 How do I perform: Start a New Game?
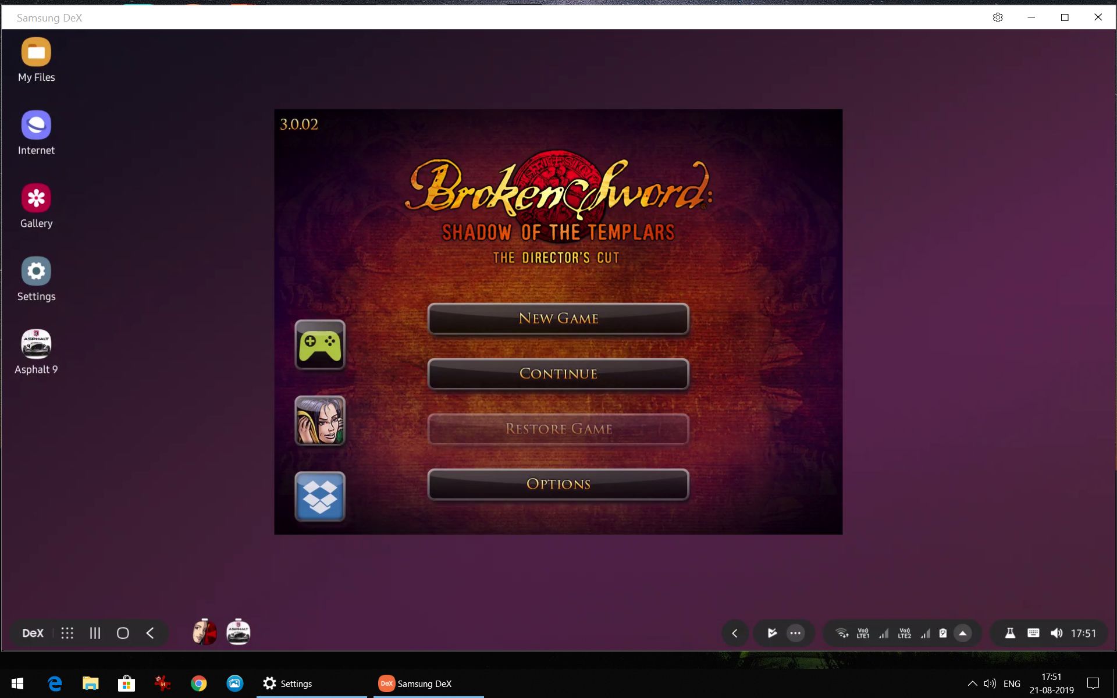click(x=558, y=318)
